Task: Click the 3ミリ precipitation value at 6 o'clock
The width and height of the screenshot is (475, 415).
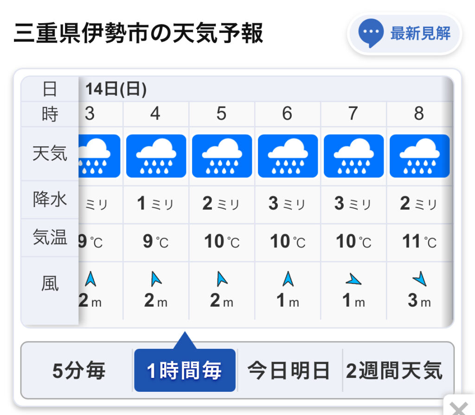Action: point(288,204)
